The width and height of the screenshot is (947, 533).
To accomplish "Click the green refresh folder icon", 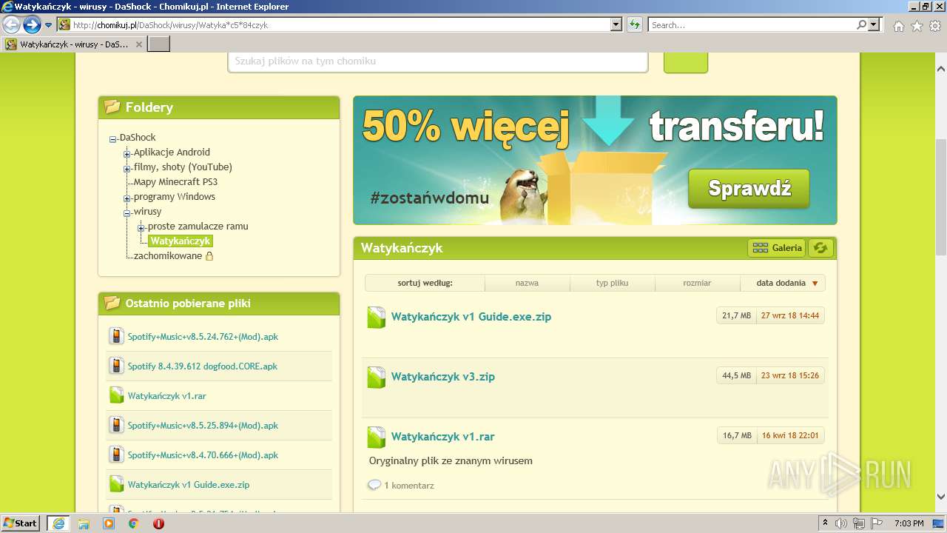I will 820,248.
